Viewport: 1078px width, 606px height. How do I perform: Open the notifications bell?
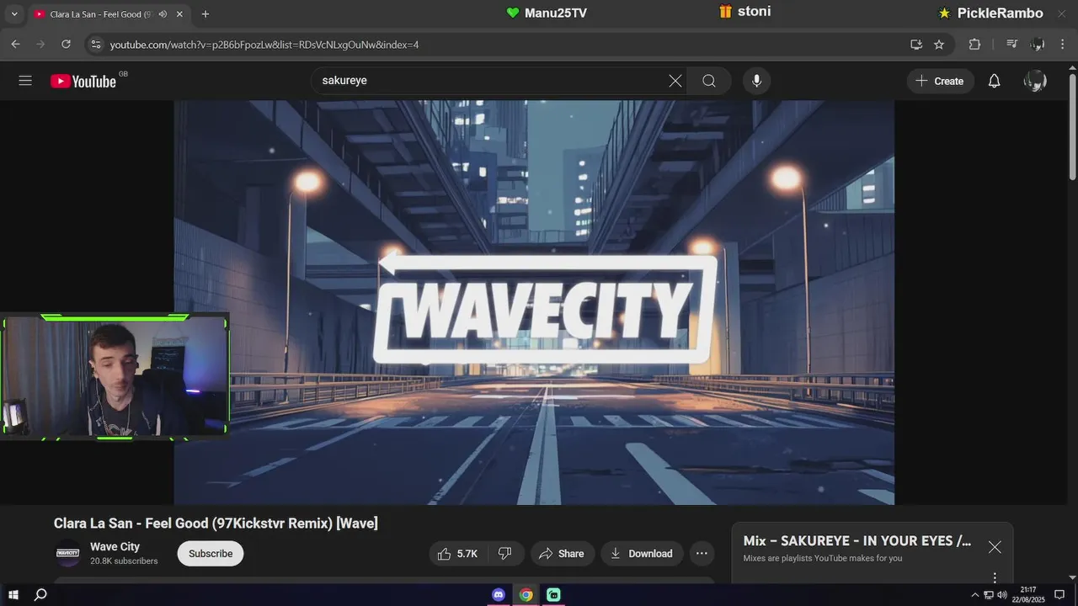pos(995,81)
